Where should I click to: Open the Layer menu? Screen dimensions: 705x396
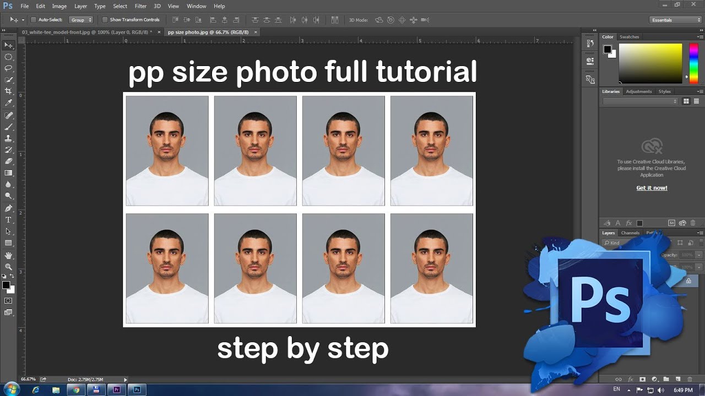point(80,6)
